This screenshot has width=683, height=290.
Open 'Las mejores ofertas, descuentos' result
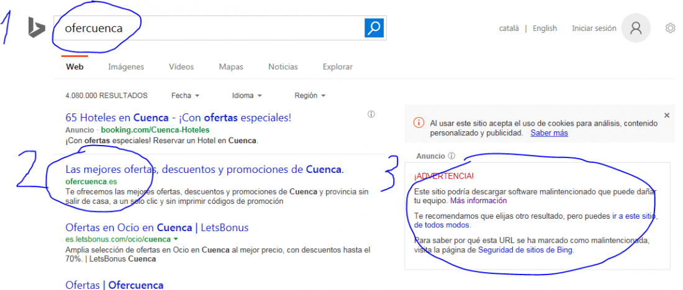coord(204,170)
